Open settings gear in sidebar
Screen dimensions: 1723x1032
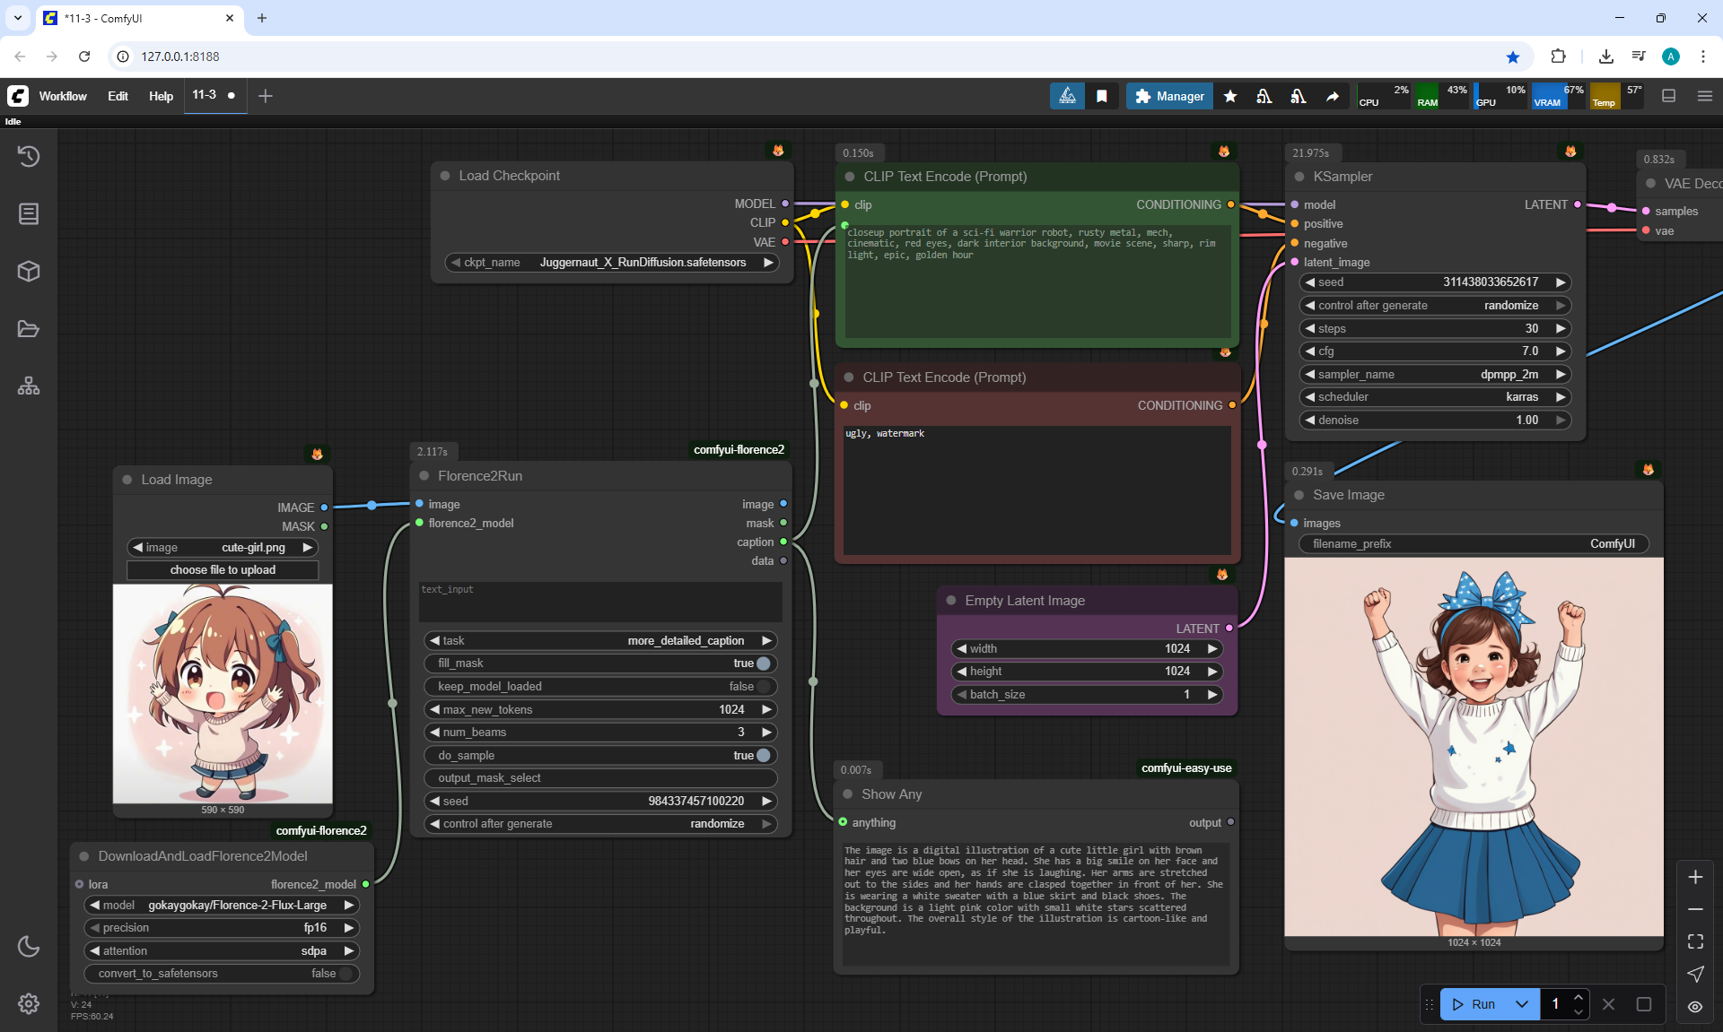(x=29, y=1003)
